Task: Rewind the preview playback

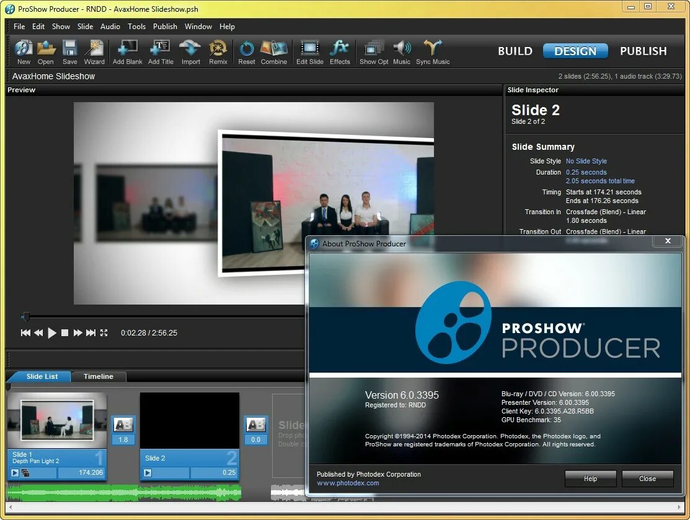Action: point(38,333)
